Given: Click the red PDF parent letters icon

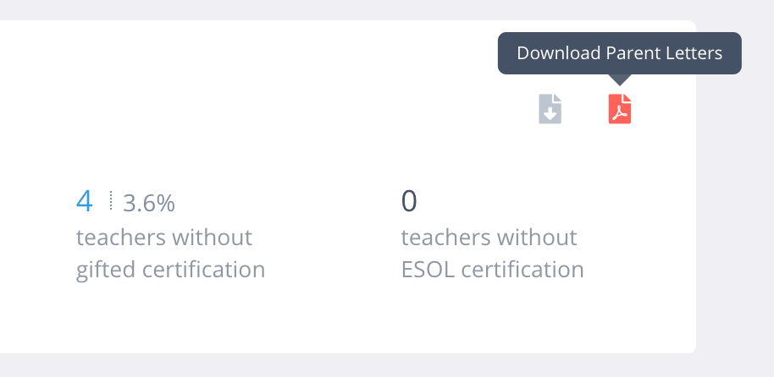Looking at the screenshot, I should [x=620, y=109].
